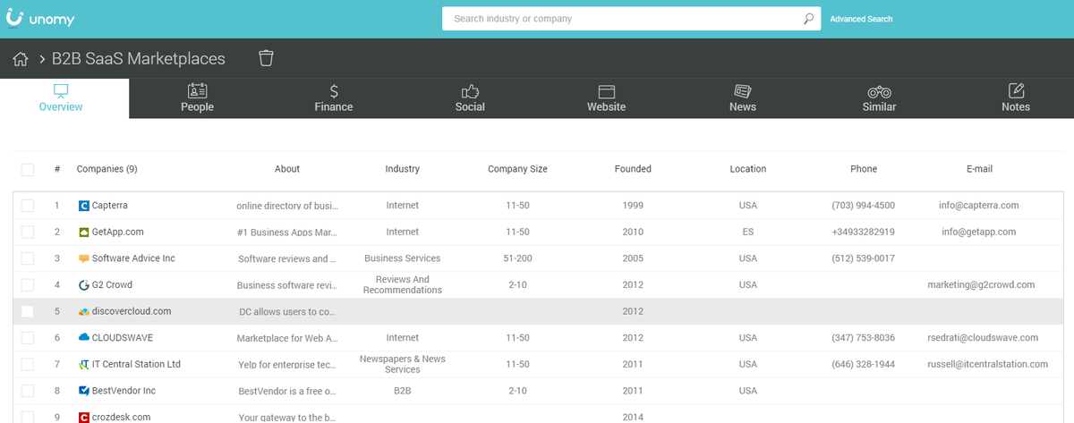Click info@getapp.com email
This screenshot has height=423, width=1074.
979,232
